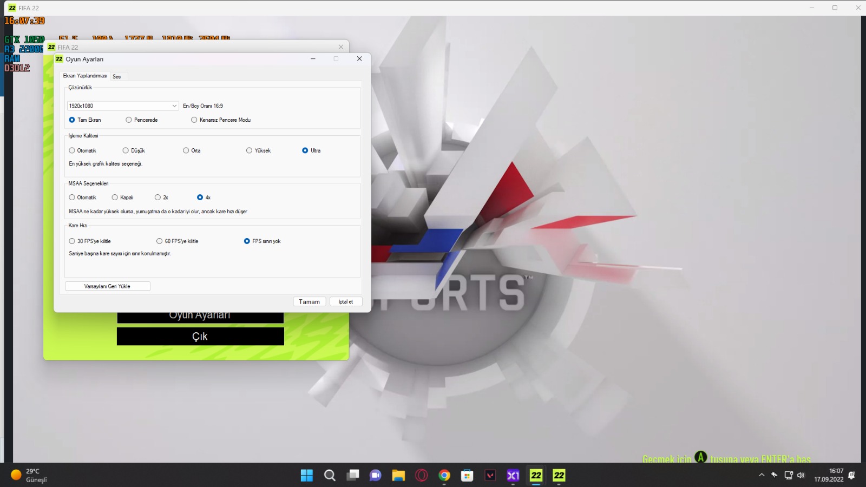Image resolution: width=866 pixels, height=487 pixels.
Task: Open Microsoft Store from the taskbar
Action: tap(467, 475)
